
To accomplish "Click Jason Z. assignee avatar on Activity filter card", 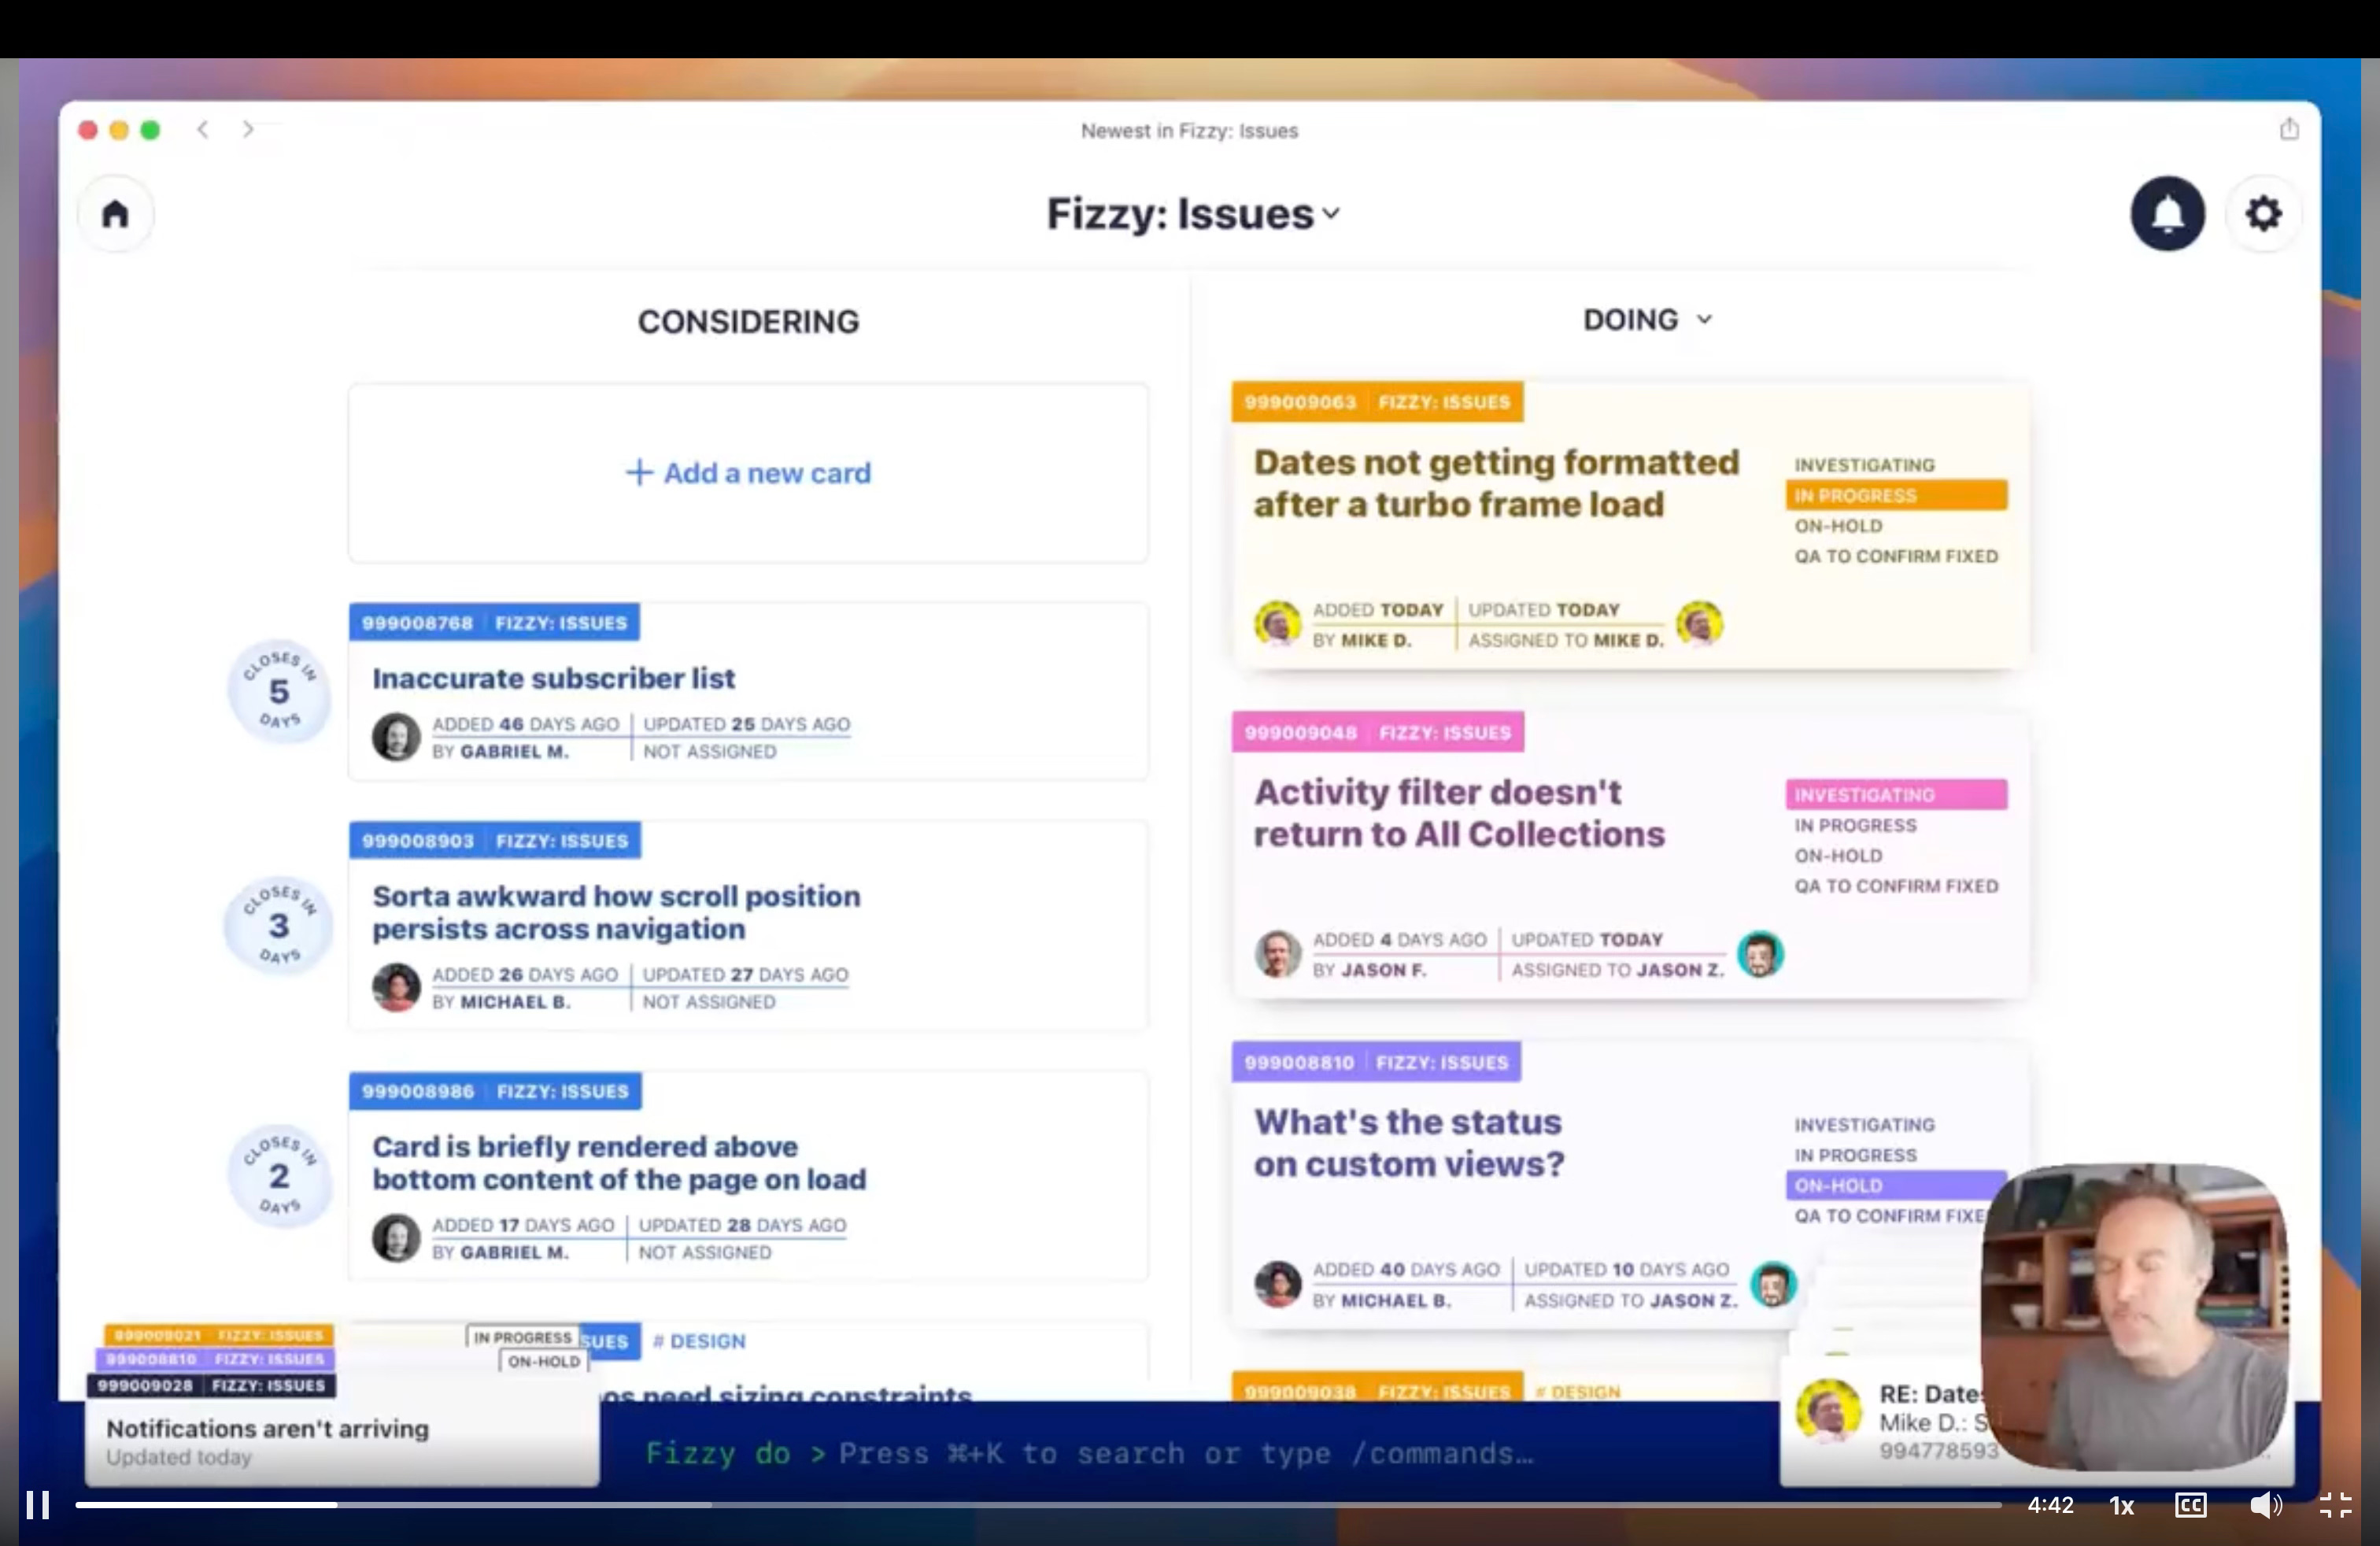I will pyautogui.click(x=1760, y=954).
